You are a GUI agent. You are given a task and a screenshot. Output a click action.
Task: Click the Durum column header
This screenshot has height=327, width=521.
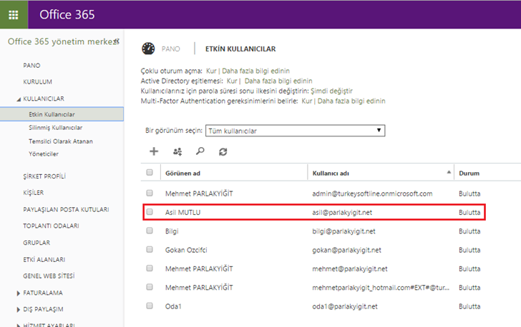coord(469,173)
